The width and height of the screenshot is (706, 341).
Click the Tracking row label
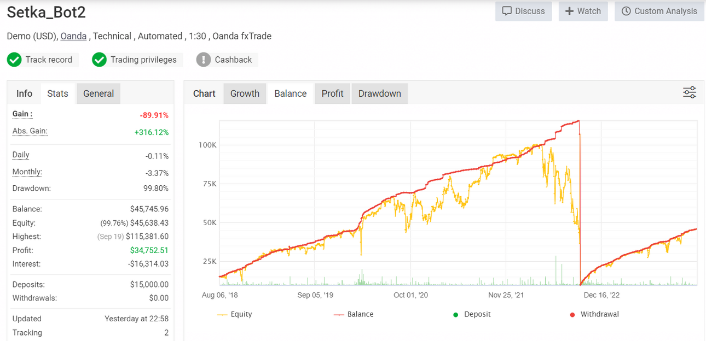(27, 332)
